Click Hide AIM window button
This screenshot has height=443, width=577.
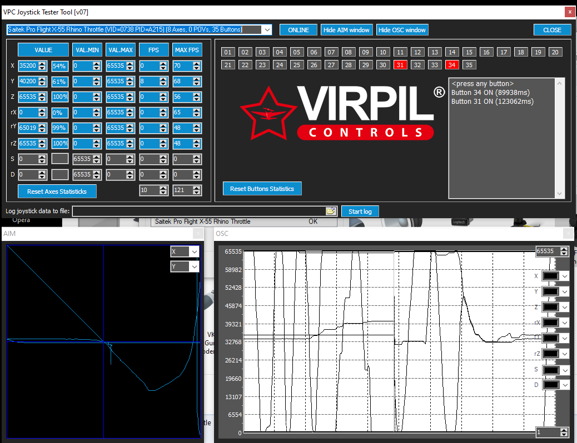[346, 30]
